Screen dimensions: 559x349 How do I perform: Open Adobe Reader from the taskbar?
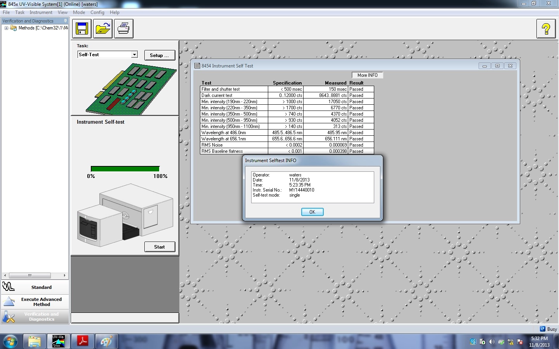(82, 342)
